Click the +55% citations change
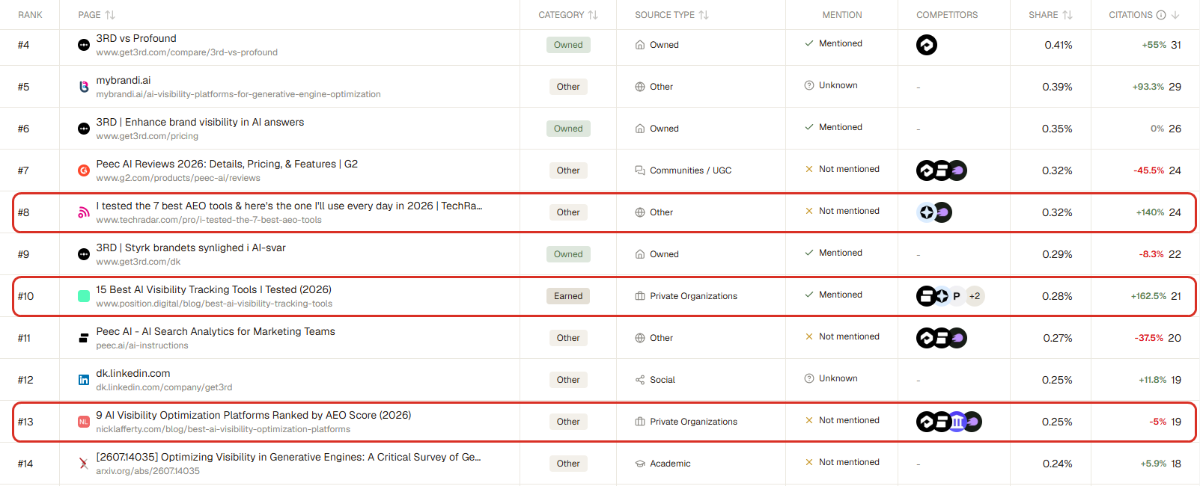This screenshot has width=1200, height=486. (x=1154, y=45)
